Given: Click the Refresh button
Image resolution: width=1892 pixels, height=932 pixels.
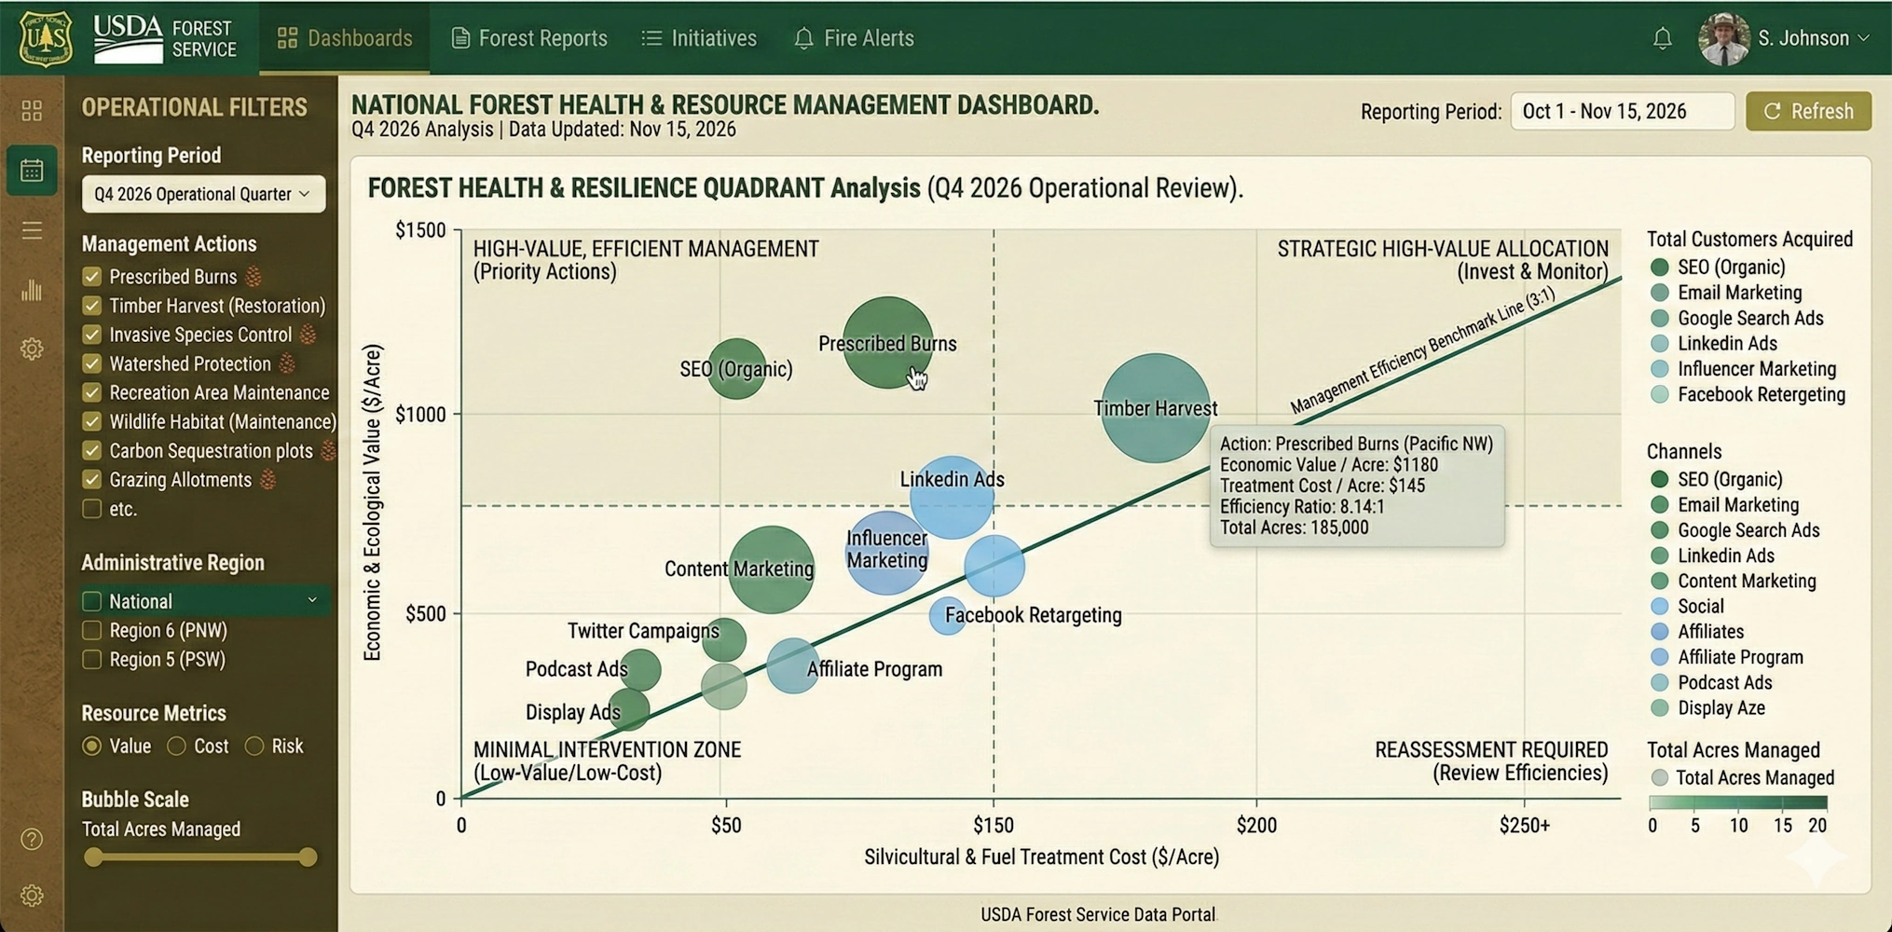Looking at the screenshot, I should click(1808, 111).
